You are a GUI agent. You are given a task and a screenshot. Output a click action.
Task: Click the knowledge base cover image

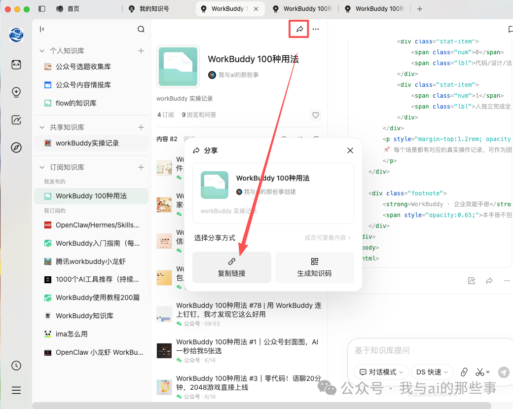click(178, 67)
